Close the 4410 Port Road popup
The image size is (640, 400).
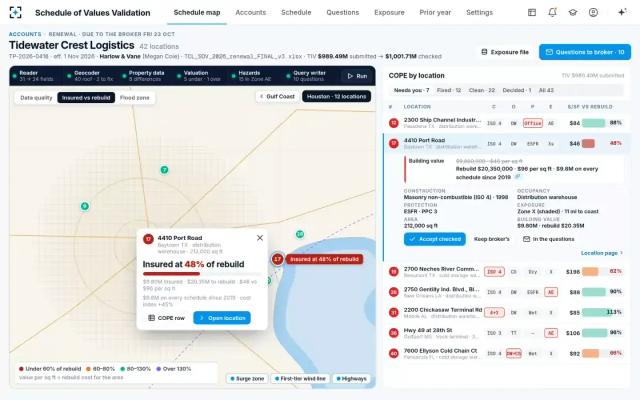pyautogui.click(x=260, y=238)
